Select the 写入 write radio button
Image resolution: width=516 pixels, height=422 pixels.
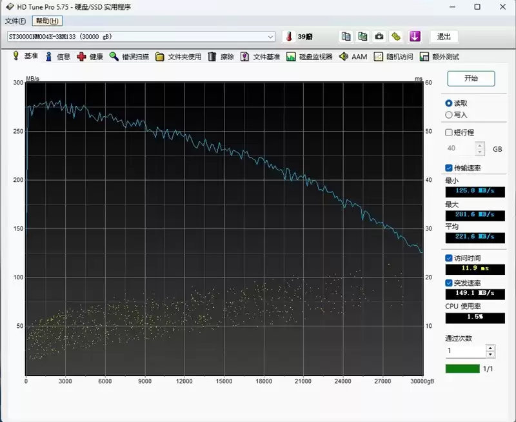449,115
